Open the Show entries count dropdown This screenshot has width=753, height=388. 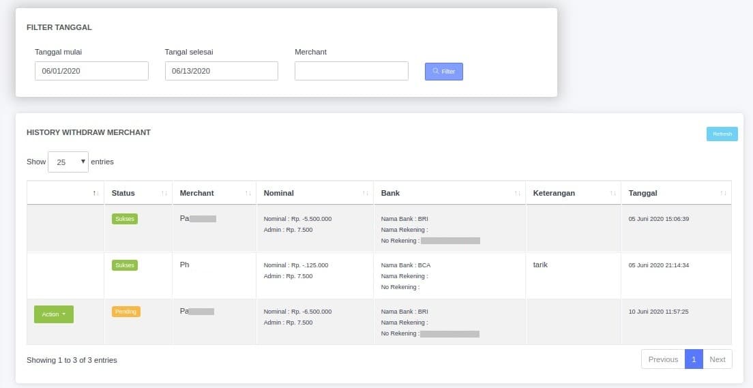[68, 162]
